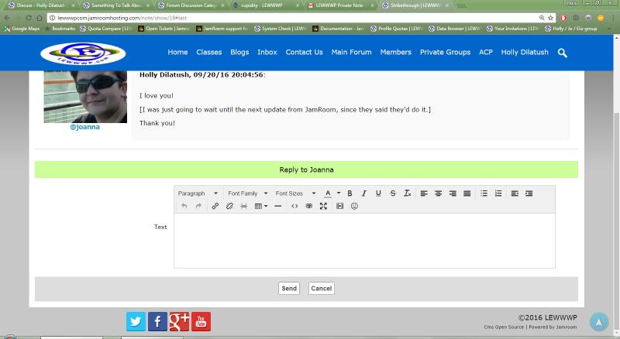Go to Main Forum in navbar
The width and height of the screenshot is (620, 339).
tap(351, 53)
